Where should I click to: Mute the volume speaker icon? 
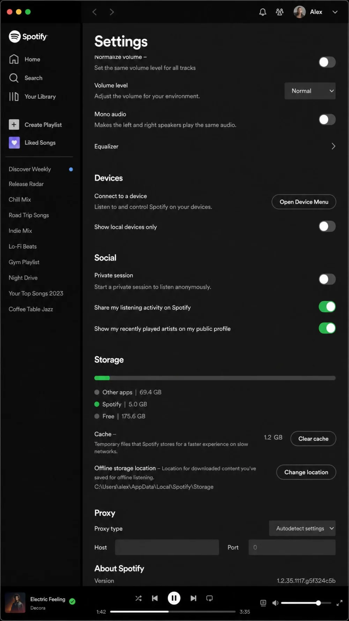(x=275, y=603)
